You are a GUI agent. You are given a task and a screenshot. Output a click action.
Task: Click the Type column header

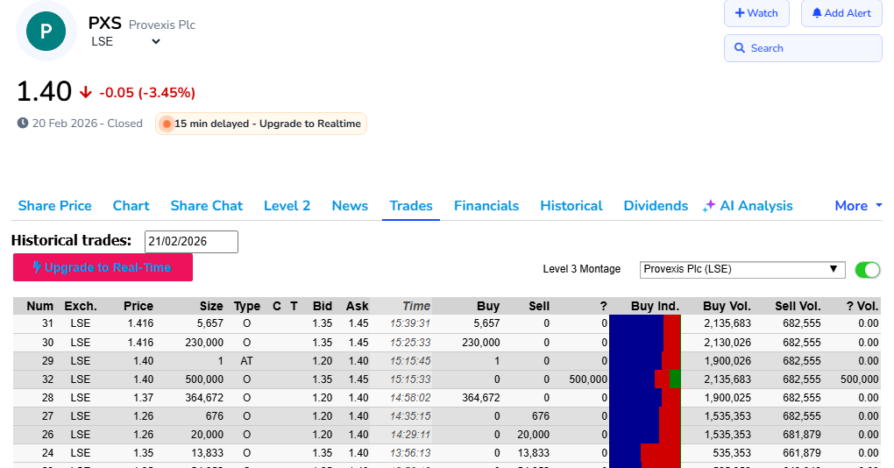(x=247, y=306)
